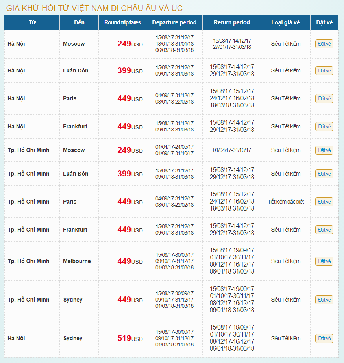Book the Hồ Chí Minh to Melbourne fare
This screenshot has width=344, height=363.
pyautogui.click(x=324, y=261)
